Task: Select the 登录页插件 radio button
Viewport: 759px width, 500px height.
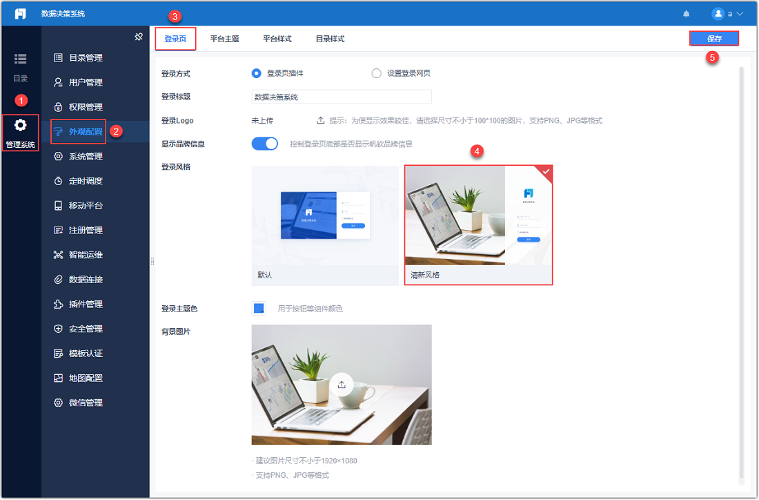Action: pyautogui.click(x=256, y=73)
